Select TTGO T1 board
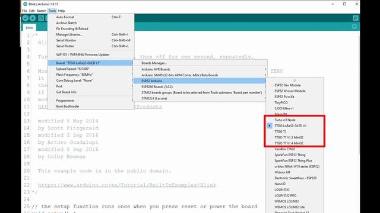 tap(294, 131)
